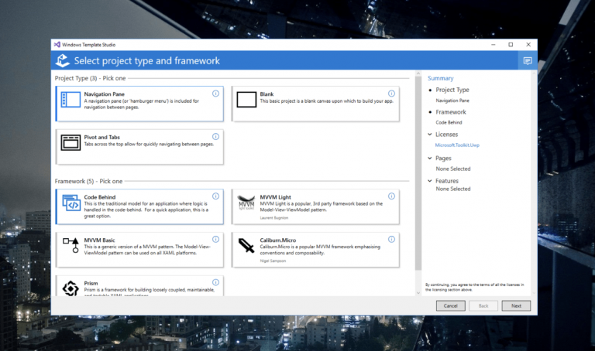The height and width of the screenshot is (351, 595).
Task: Open info for Pivot and Tabs
Action: coord(215,136)
